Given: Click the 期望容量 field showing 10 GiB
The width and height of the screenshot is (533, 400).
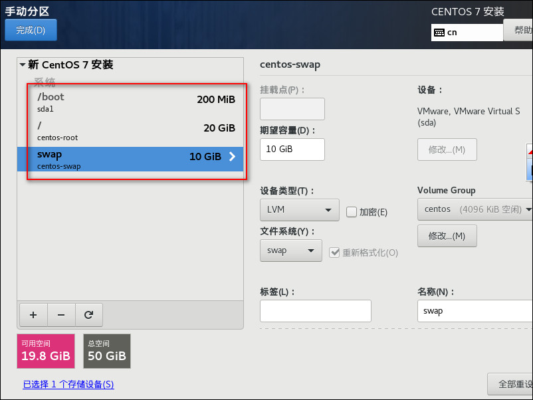Looking at the screenshot, I should [x=292, y=150].
